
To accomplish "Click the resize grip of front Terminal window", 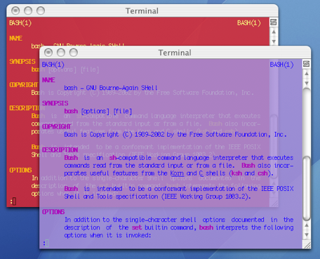I will pyautogui.click(x=307, y=245).
